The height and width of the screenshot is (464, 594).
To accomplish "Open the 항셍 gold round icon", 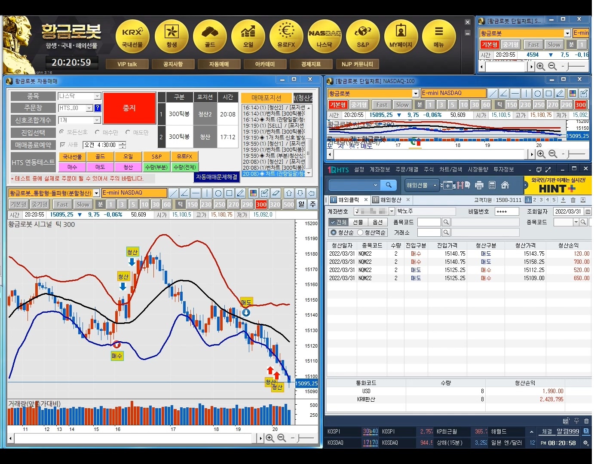I will pos(171,36).
